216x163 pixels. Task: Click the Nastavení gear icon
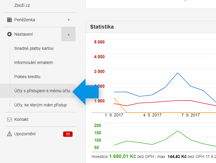[9, 34]
